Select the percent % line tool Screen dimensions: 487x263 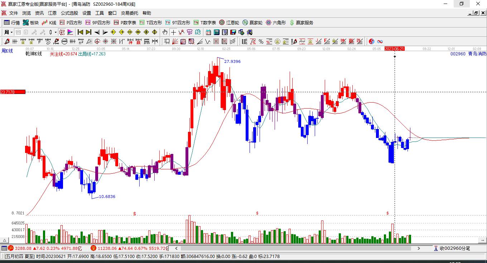pyautogui.click(x=261, y=41)
